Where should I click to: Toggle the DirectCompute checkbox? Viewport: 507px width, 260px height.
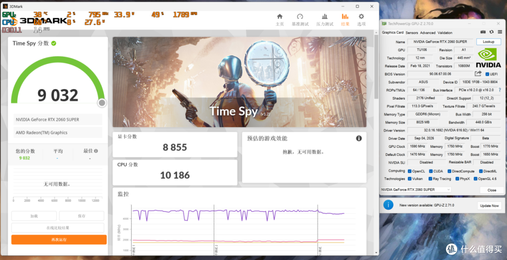point(449,171)
